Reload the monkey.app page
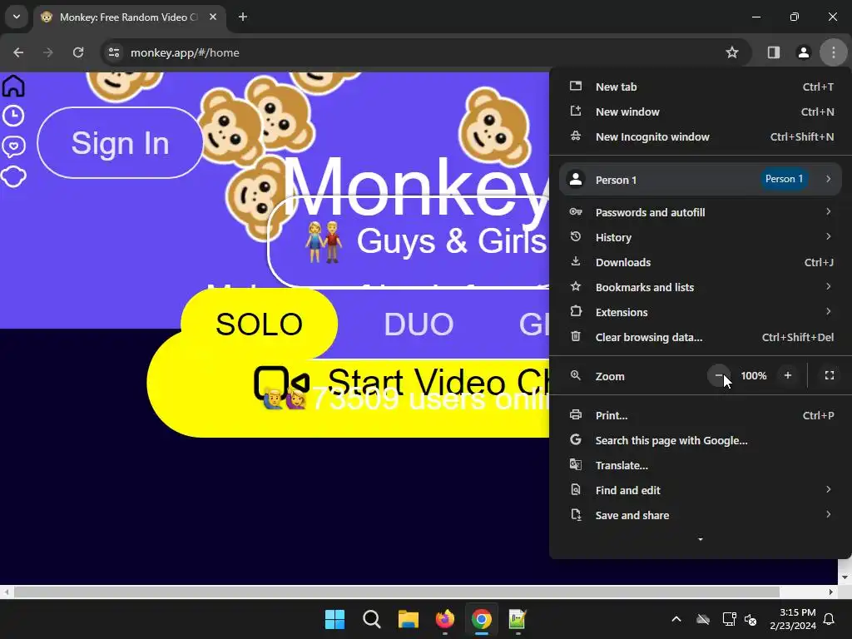 click(78, 52)
